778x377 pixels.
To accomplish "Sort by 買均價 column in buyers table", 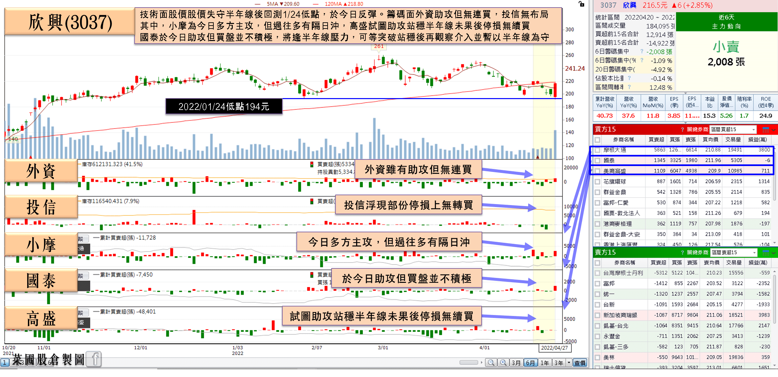I will tap(710, 140).
